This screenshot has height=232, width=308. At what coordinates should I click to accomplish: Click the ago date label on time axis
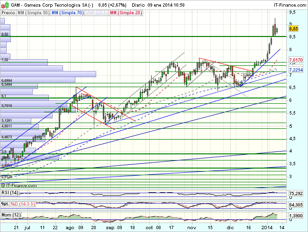[x=70, y=228]
